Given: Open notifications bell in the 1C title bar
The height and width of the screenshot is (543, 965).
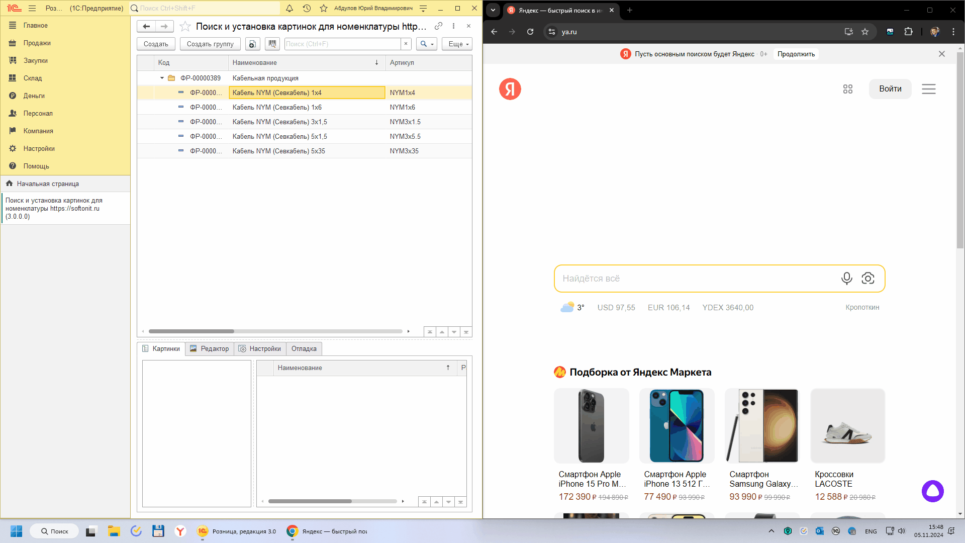Looking at the screenshot, I should 289,8.
